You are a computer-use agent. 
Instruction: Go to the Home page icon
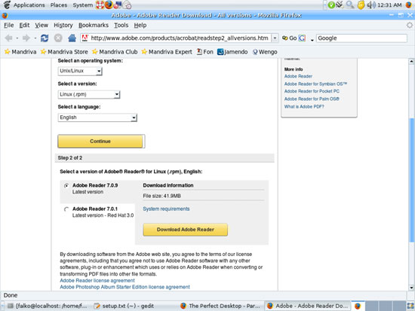tap(72, 38)
